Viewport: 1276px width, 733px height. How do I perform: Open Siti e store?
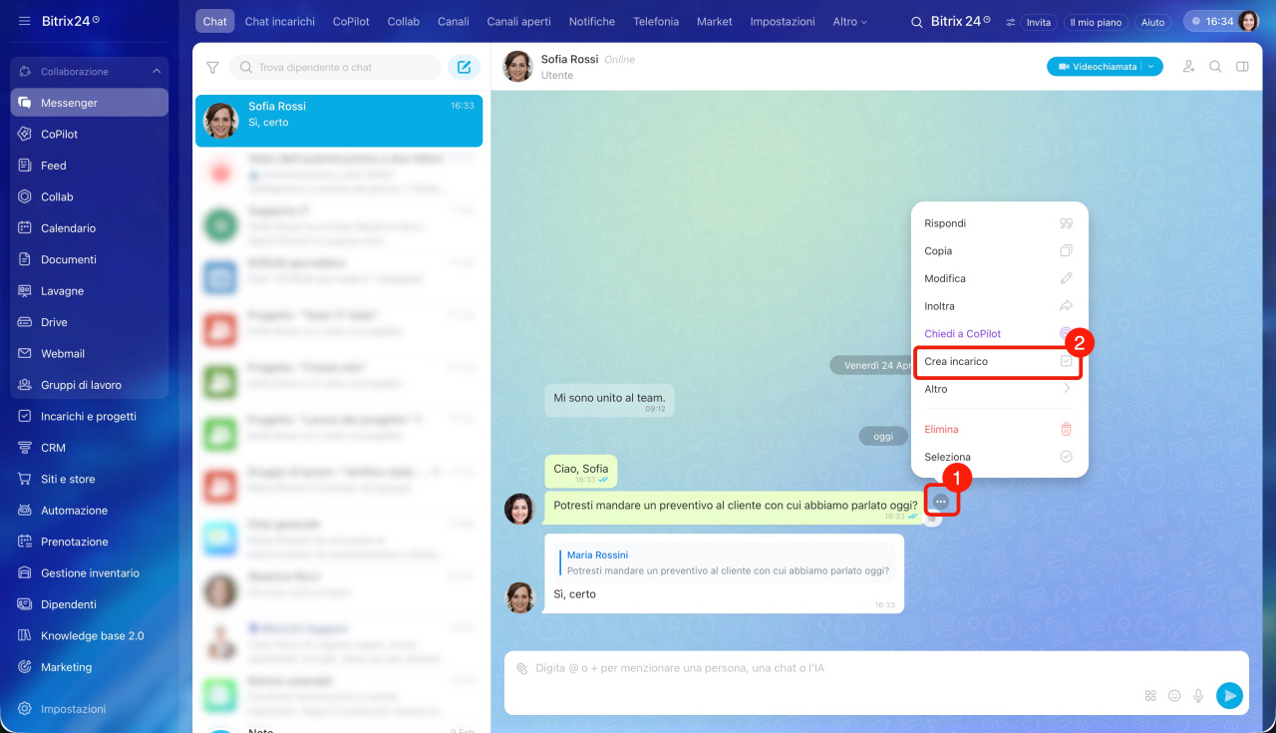click(x=90, y=479)
